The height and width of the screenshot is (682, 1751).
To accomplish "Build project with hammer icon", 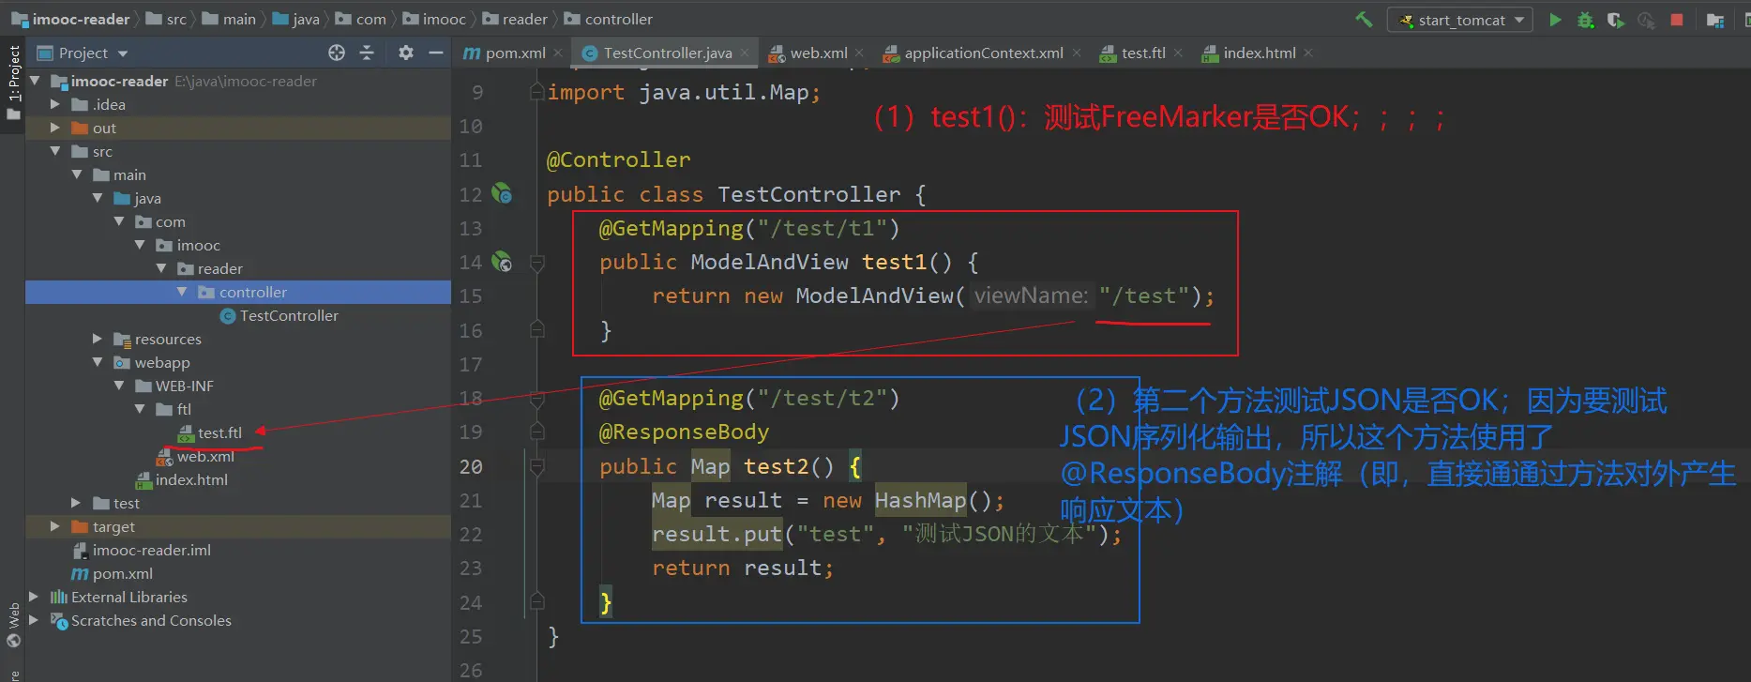I will point(1364,20).
